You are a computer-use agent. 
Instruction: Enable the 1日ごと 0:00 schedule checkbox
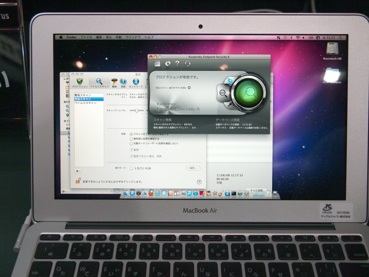[131, 168]
